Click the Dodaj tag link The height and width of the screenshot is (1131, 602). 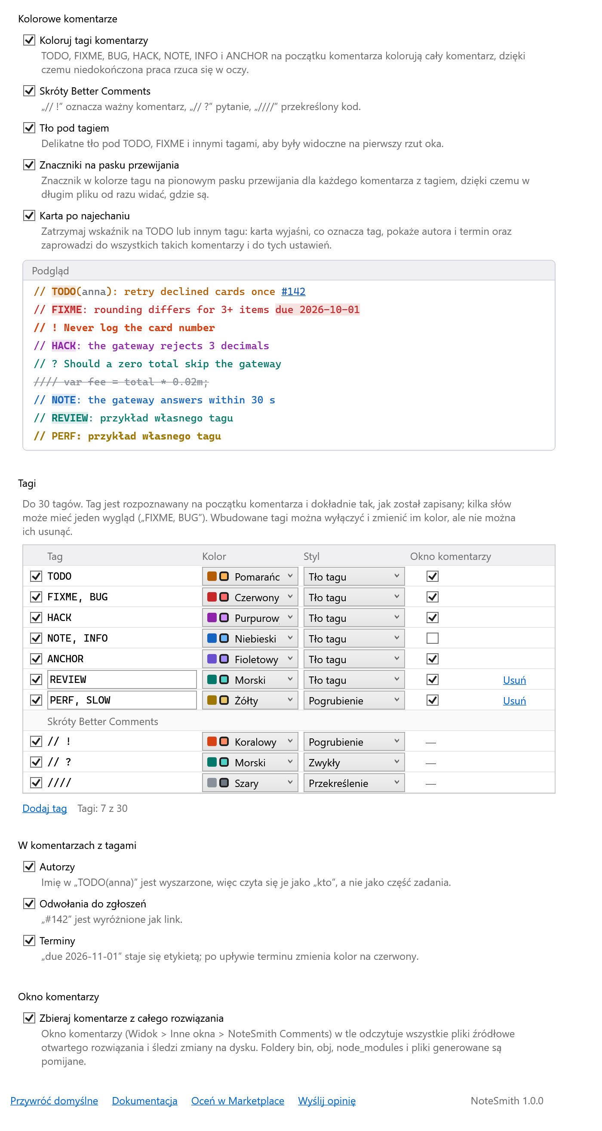pos(45,808)
